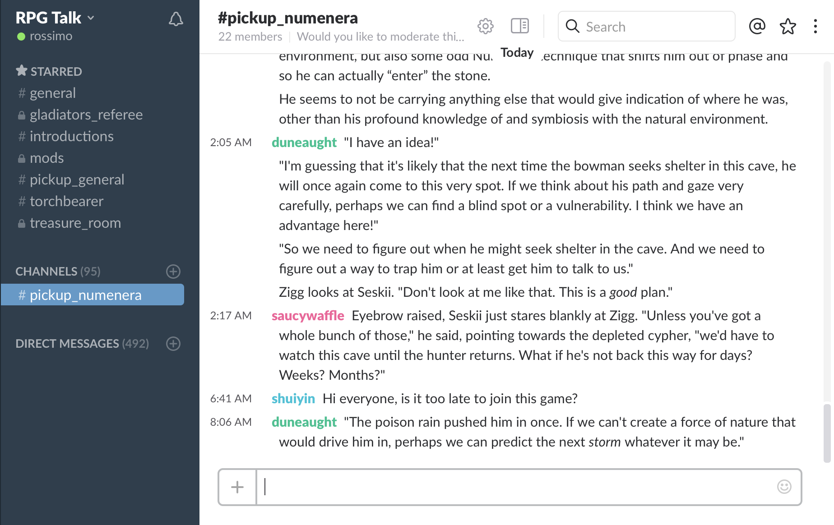This screenshot has width=834, height=525.
Task: Click inside the message input field
Action: (496, 487)
